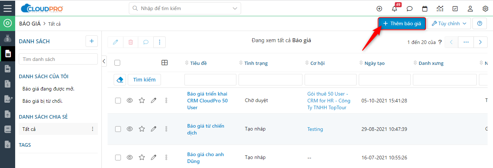Open Báo giá từ chiến dịch link
This screenshot has height=168, width=493.
point(206,129)
